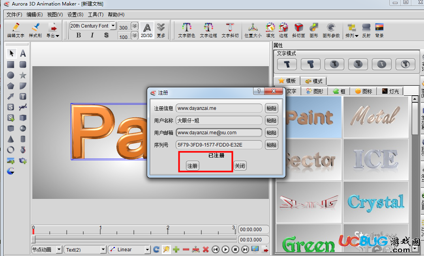Open the 图形参数 shape parameters tool
The image size is (424, 256).
click(331, 30)
